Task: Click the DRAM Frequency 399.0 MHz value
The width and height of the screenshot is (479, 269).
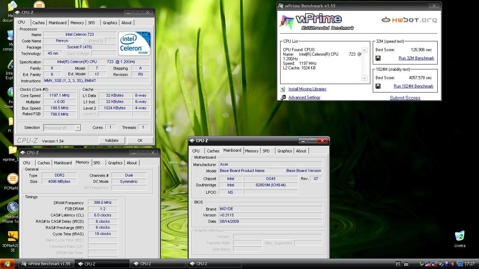Action: [x=103, y=202]
